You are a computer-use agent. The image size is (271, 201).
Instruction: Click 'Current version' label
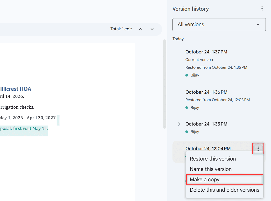click(x=199, y=60)
